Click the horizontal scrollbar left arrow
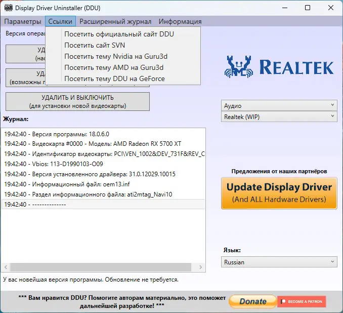343x313 pixels. click(6, 267)
